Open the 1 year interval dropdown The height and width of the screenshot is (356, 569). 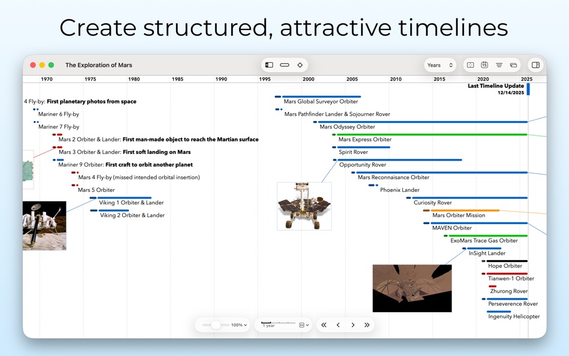click(x=303, y=325)
